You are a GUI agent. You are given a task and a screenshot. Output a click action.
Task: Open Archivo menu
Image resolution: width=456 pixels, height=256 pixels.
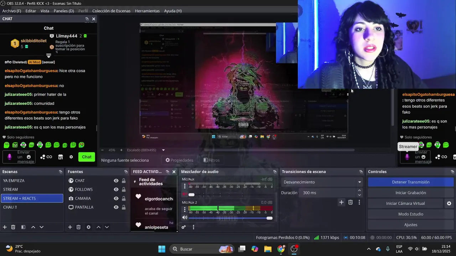point(12,11)
